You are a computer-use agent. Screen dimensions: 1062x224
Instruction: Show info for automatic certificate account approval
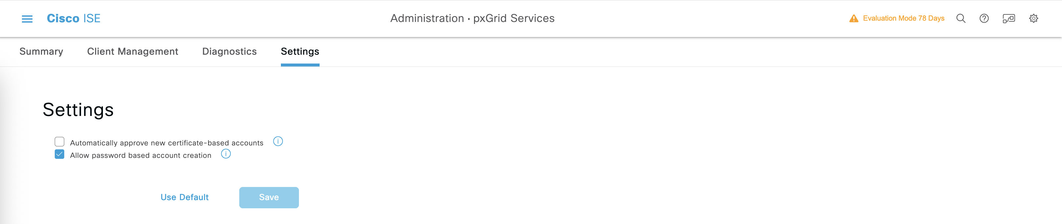[278, 142]
